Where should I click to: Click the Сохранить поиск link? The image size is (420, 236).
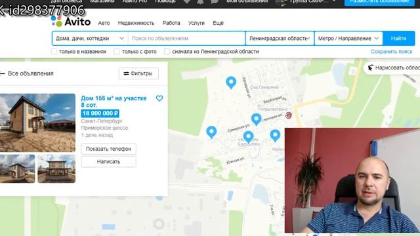pos(391,52)
